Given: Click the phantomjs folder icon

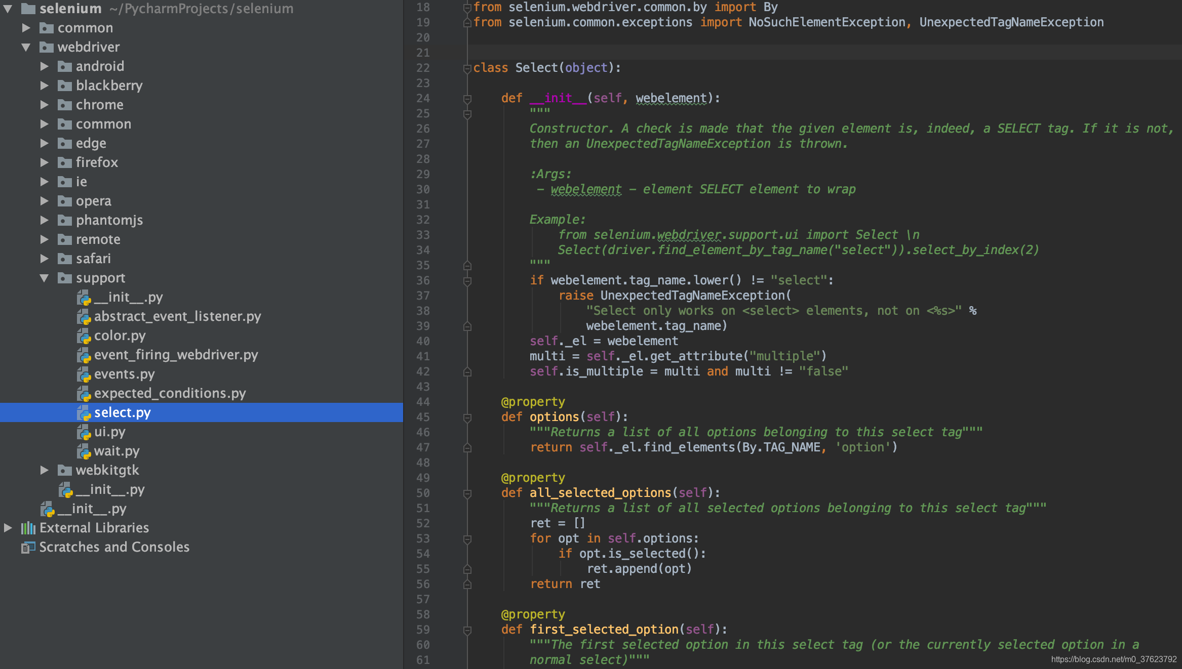Looking at the screenshot, I should tap(64, 220).
